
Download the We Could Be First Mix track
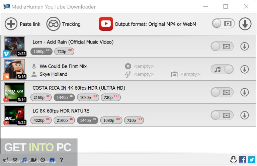click(245, 69)
